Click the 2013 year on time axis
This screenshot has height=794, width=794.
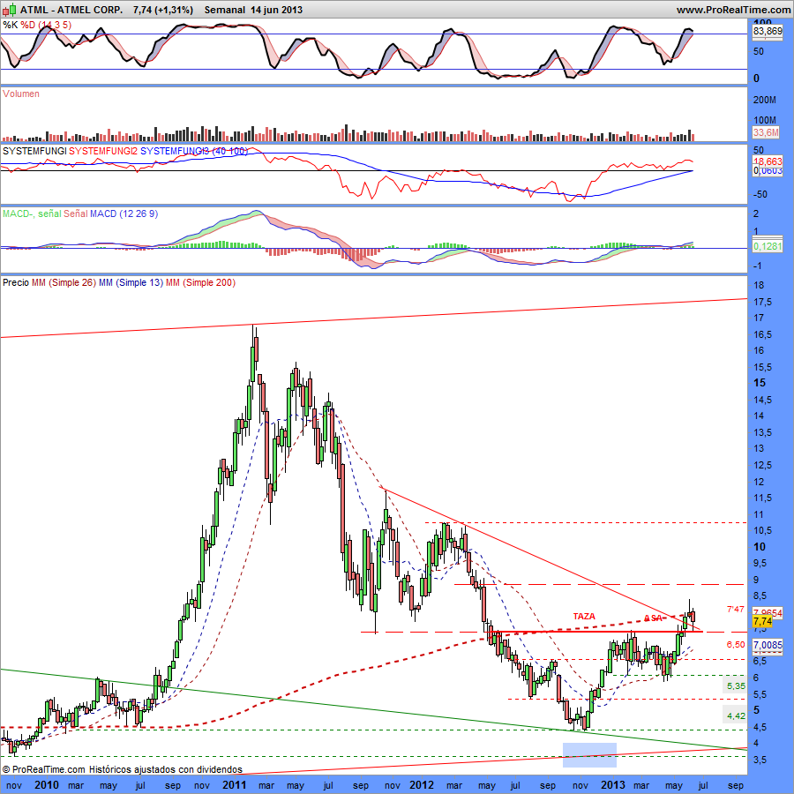click(x=613, y=785)
